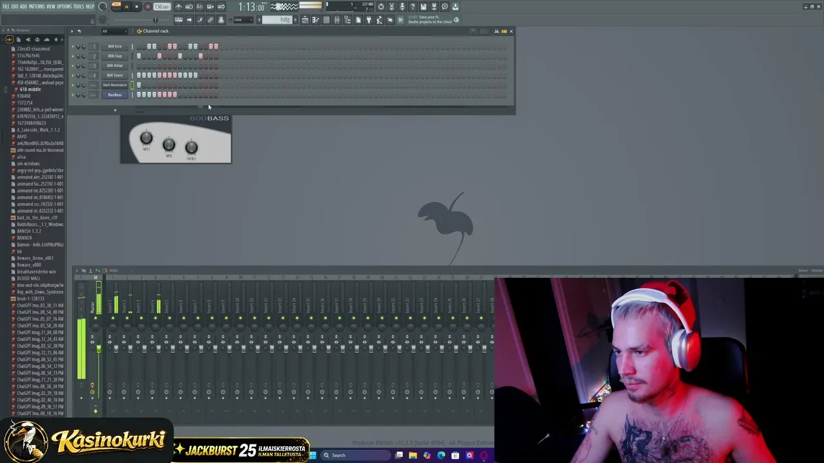Open the OPTIONS menu

pos(64,6)
